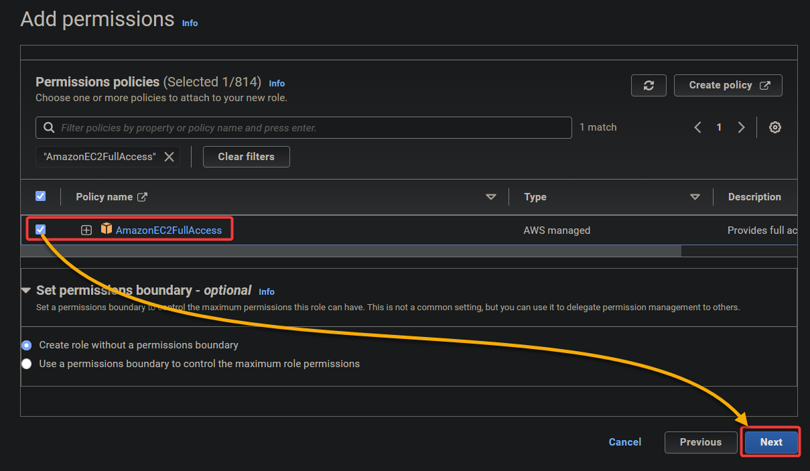Uncheck the AmazonEC2FullAccess policy checkbox
The width and height of the screenshot is (810, 471).
[x=40, y=230]
